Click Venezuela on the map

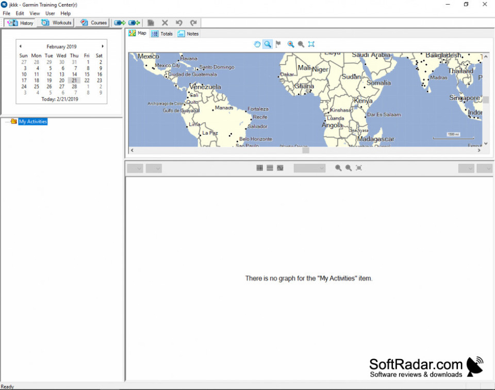205,87
